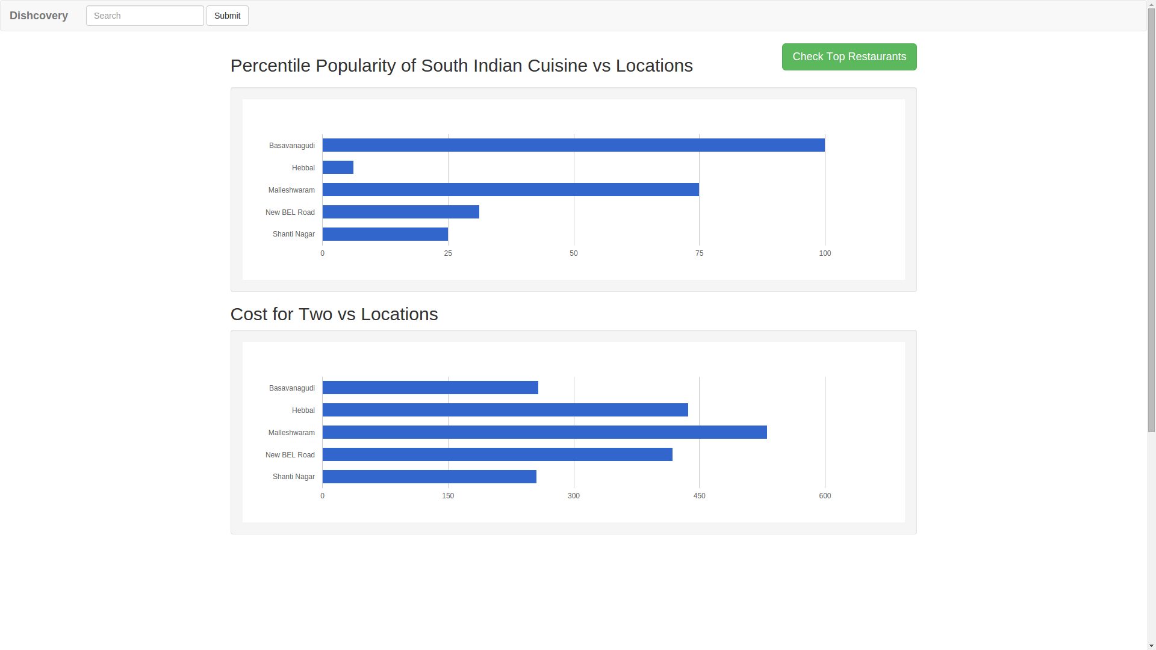The width and height of the screenshot is (1156, 650).
Task: Click New BEL Road popularity bar
Action: 400,212
